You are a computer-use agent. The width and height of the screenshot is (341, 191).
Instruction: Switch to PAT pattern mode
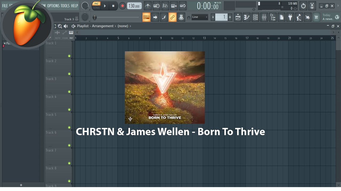click(96, 3)
